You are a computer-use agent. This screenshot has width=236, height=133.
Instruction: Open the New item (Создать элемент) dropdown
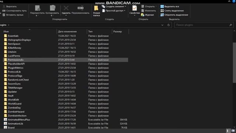tap(114, 7)
